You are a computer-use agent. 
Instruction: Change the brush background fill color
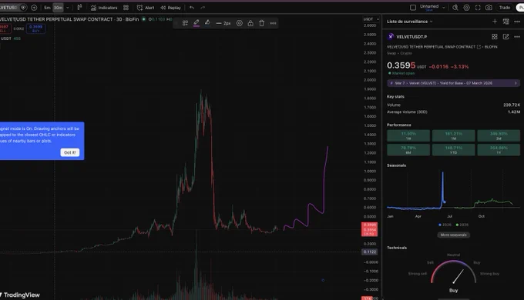207,23
